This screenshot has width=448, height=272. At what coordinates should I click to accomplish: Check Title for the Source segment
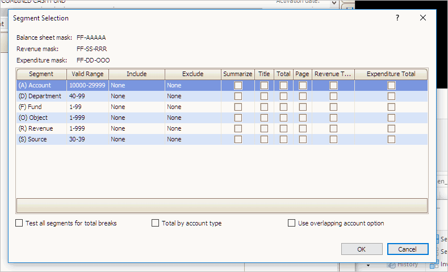tap(264, 140)
